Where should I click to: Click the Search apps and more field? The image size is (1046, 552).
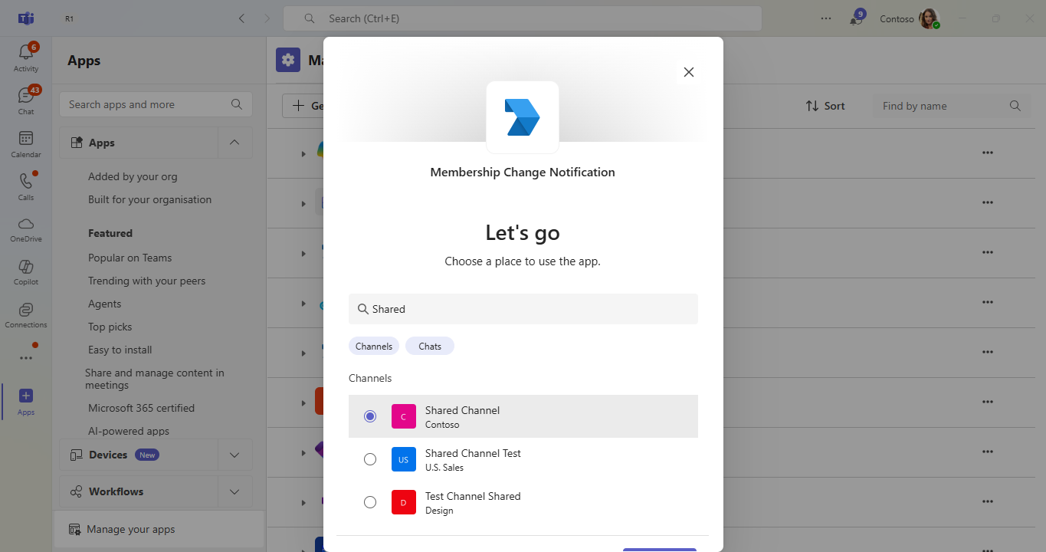coord(156,104)
